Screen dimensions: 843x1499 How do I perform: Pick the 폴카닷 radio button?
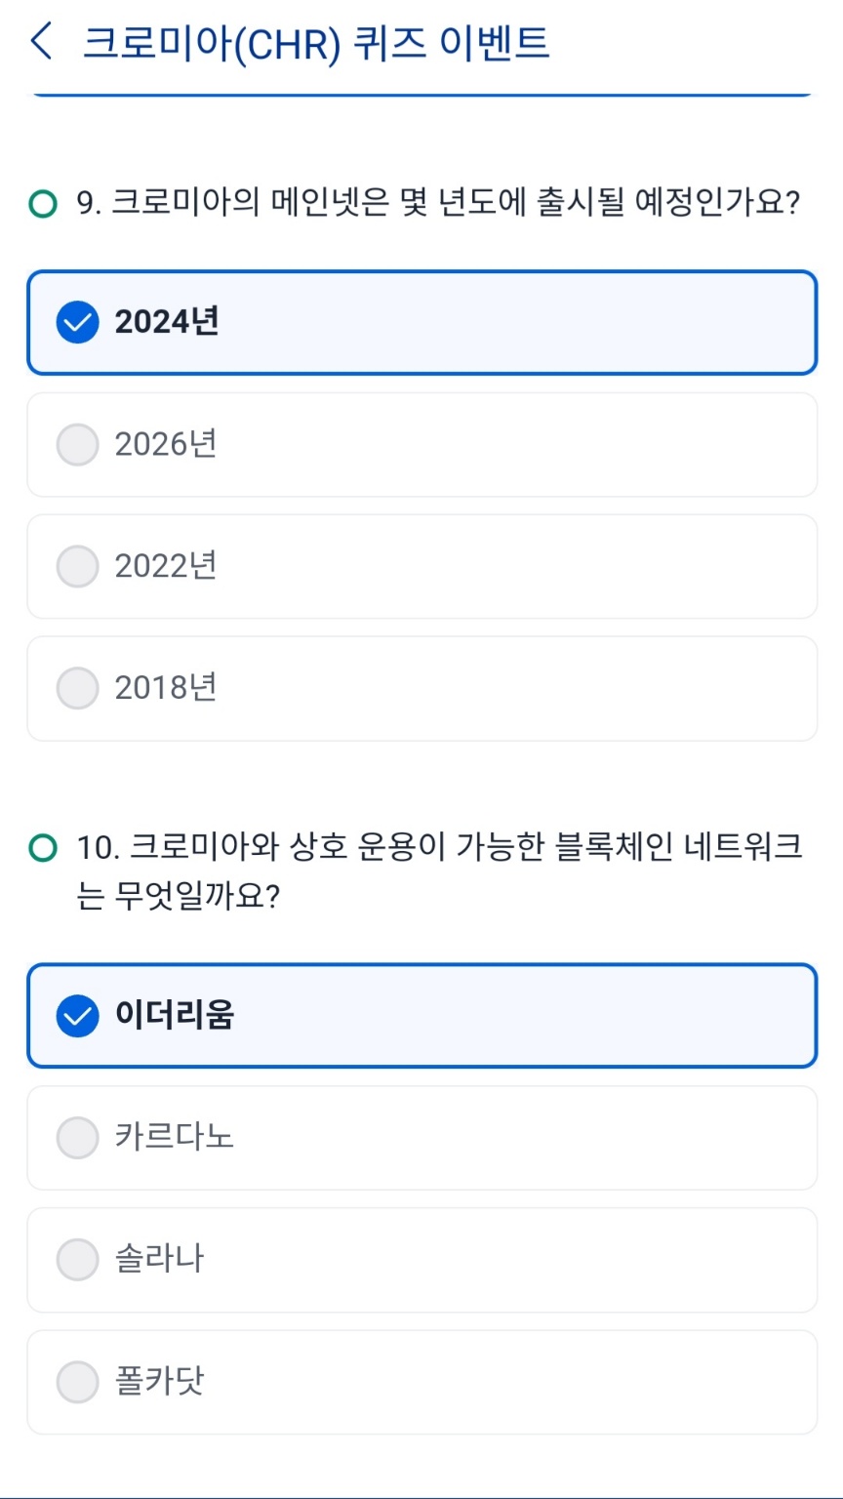point(78,1382)
